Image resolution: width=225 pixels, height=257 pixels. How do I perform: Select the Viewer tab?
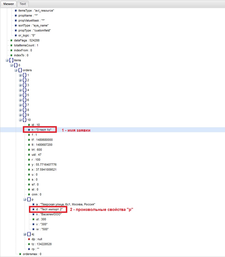pos(8,4)
